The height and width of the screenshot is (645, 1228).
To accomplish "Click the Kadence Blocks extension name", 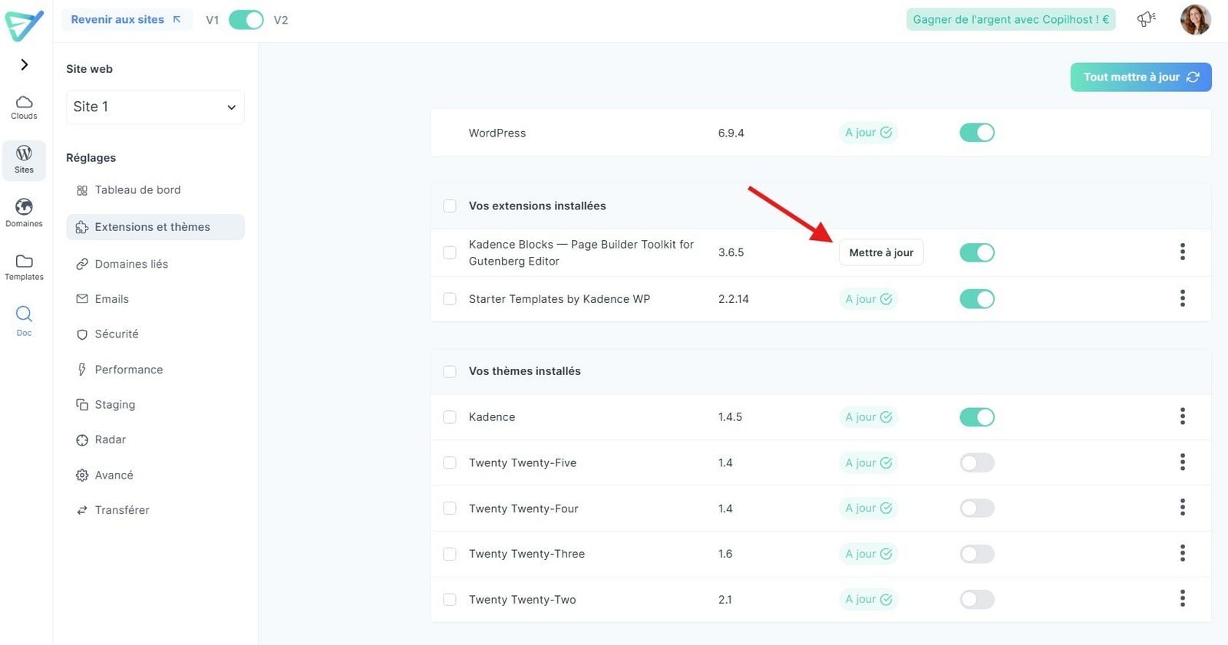I will coord(581,253).
